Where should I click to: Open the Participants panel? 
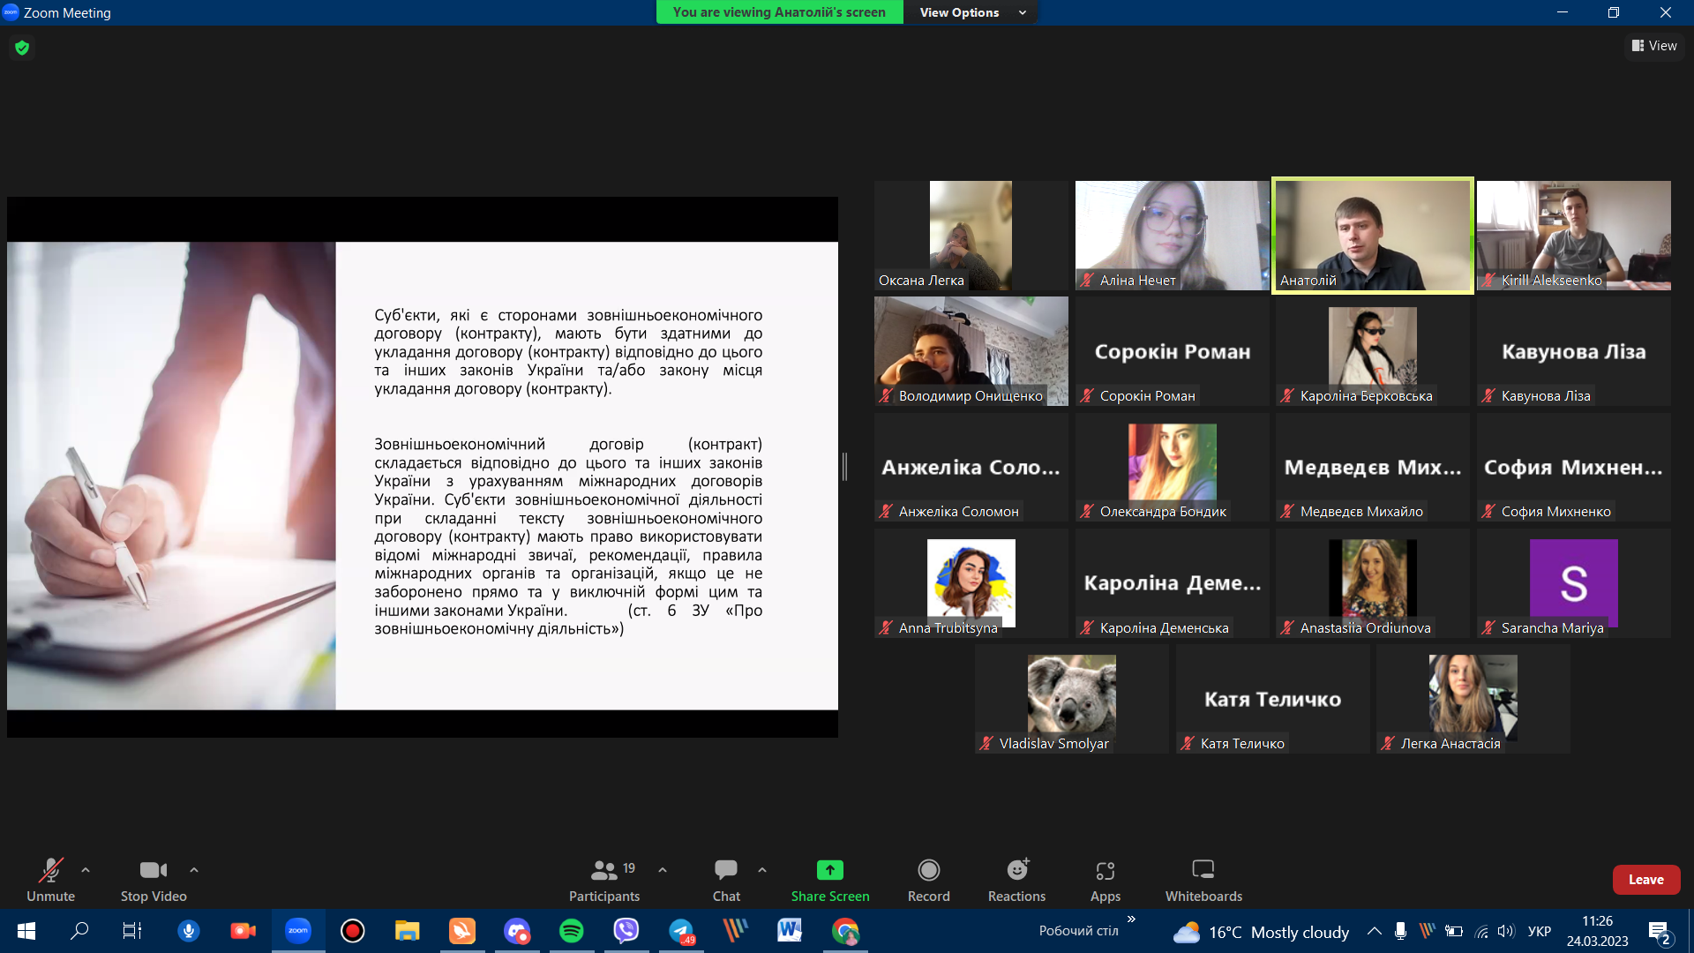click(604, 880)
